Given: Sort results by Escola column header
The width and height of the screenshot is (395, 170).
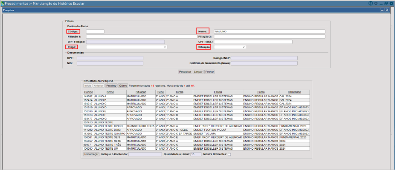Looking at the screenshot, I should 217,92.
